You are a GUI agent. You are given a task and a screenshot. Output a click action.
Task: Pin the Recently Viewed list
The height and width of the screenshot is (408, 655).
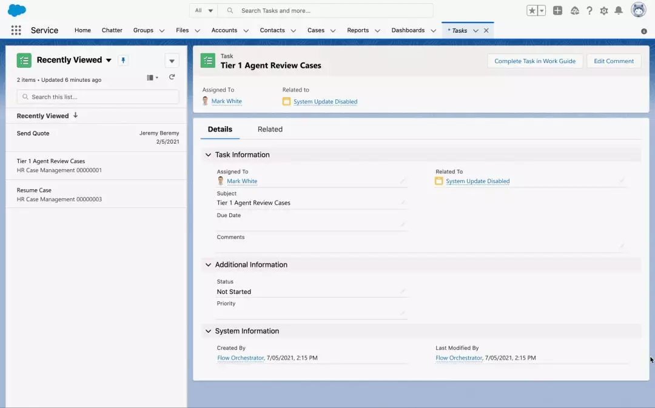123,60
